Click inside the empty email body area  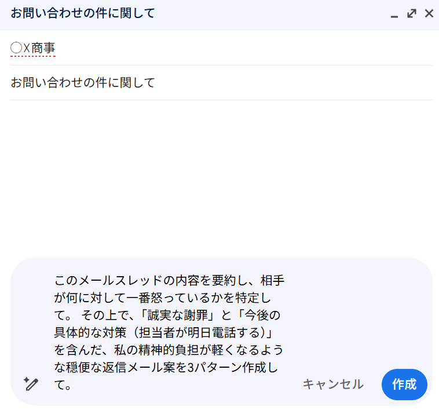tap(220, 174)
